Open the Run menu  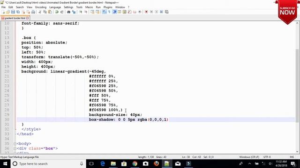(98, 7)
